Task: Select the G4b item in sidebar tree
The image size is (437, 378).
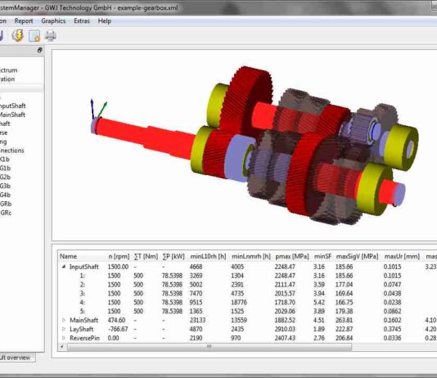Action: 5,195
